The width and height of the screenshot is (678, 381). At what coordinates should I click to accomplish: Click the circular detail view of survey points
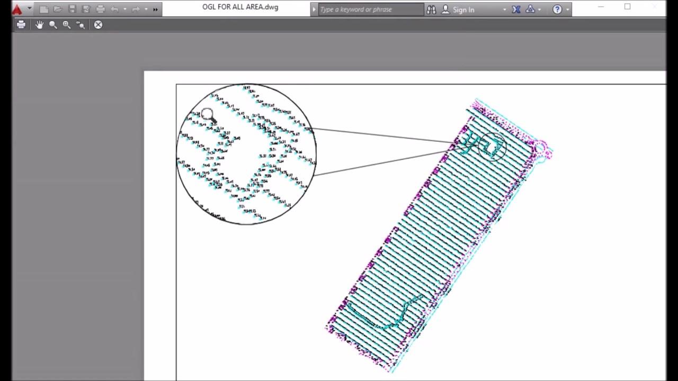[246, 154]
